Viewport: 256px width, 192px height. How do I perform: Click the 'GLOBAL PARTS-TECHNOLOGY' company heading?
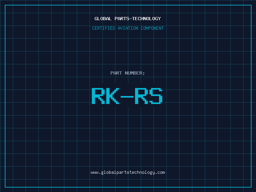(x=128, y=19)
